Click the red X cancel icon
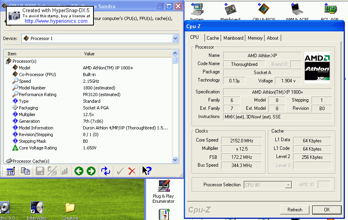348x220 pixels. 132,171
